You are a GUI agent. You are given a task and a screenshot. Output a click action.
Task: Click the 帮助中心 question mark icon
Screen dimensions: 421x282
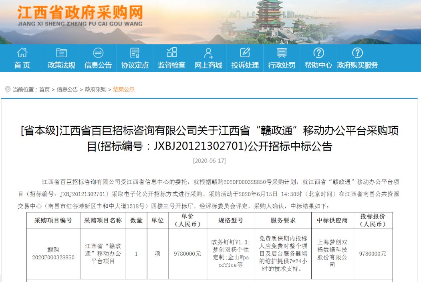pyautogui.click(x=318, y=53)
